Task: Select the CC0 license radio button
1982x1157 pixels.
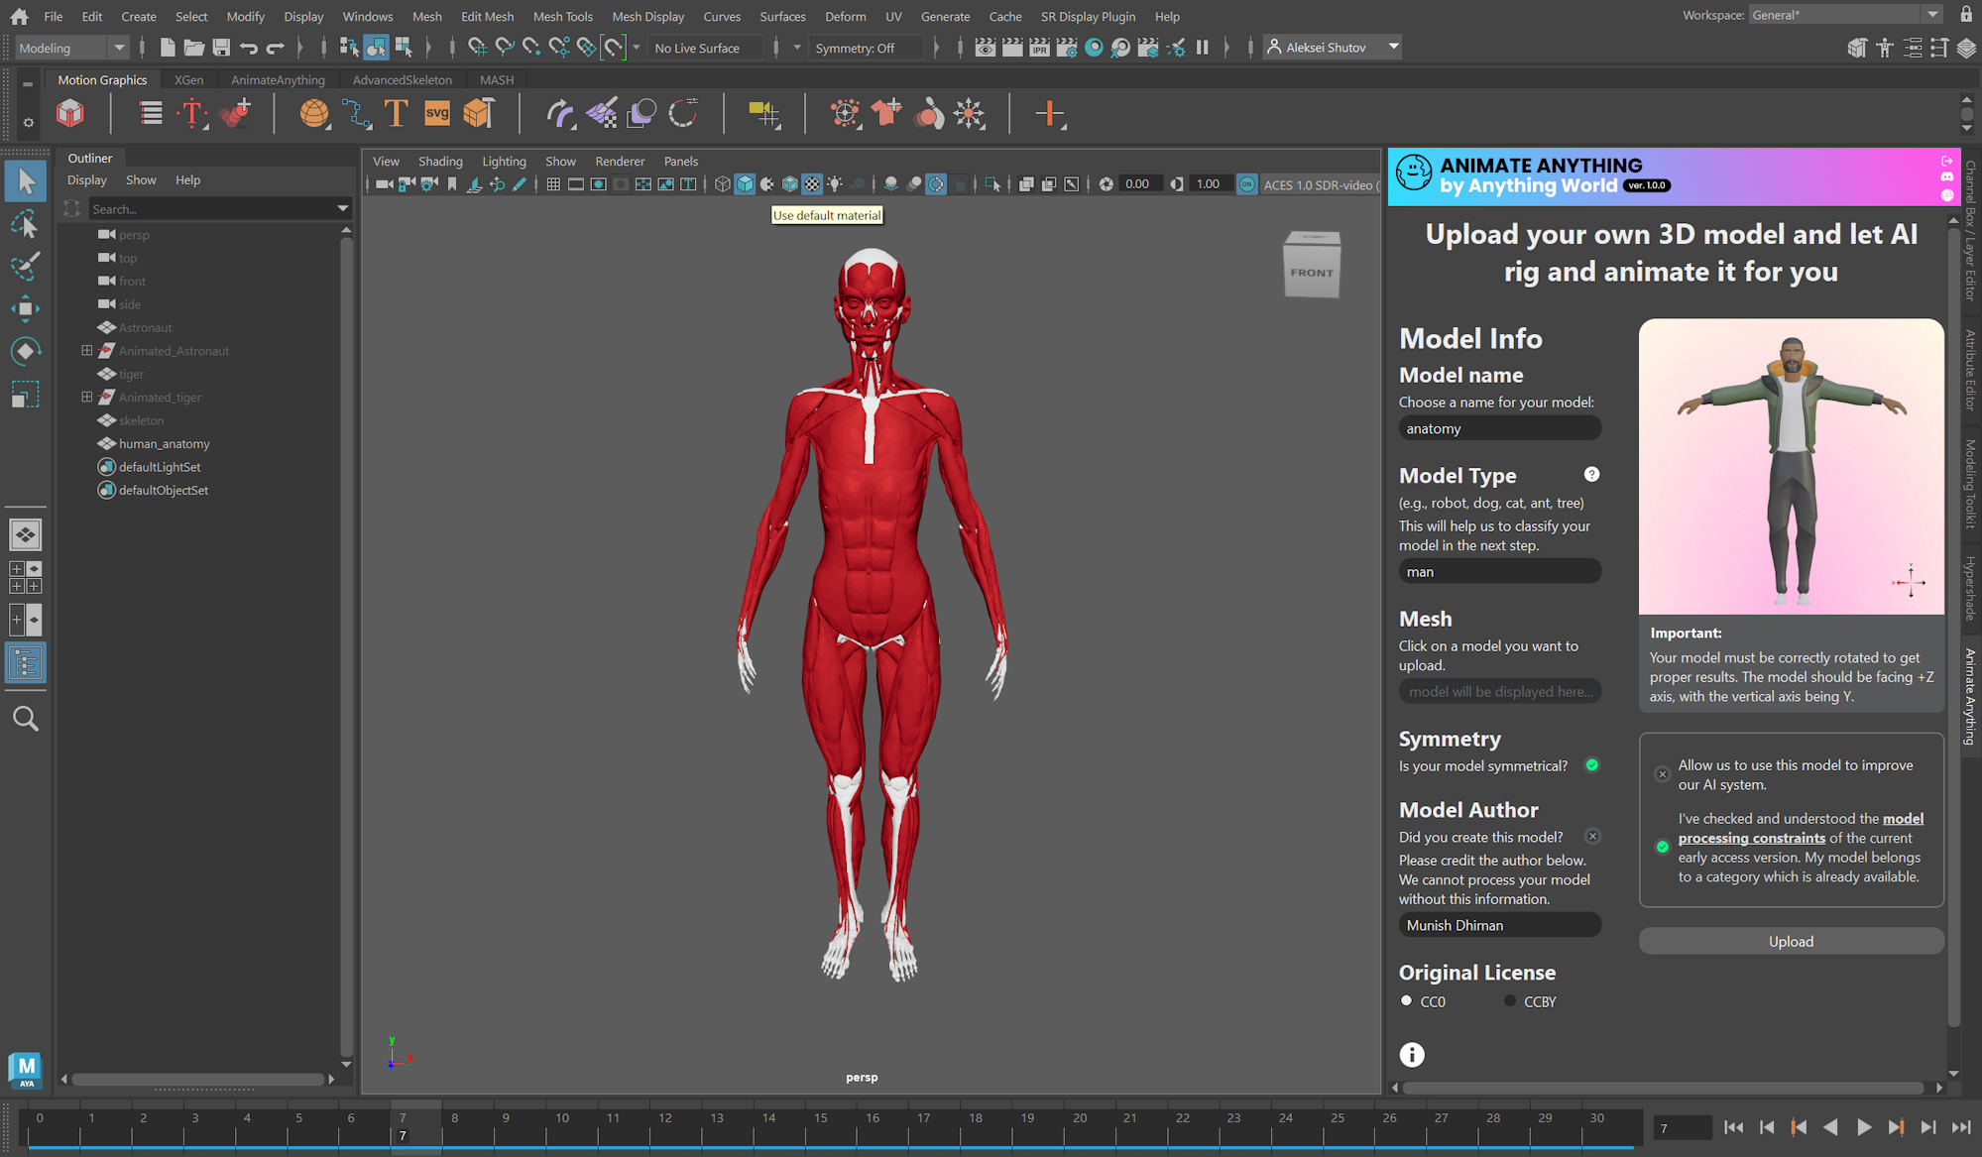Action: [1406, 1001]
